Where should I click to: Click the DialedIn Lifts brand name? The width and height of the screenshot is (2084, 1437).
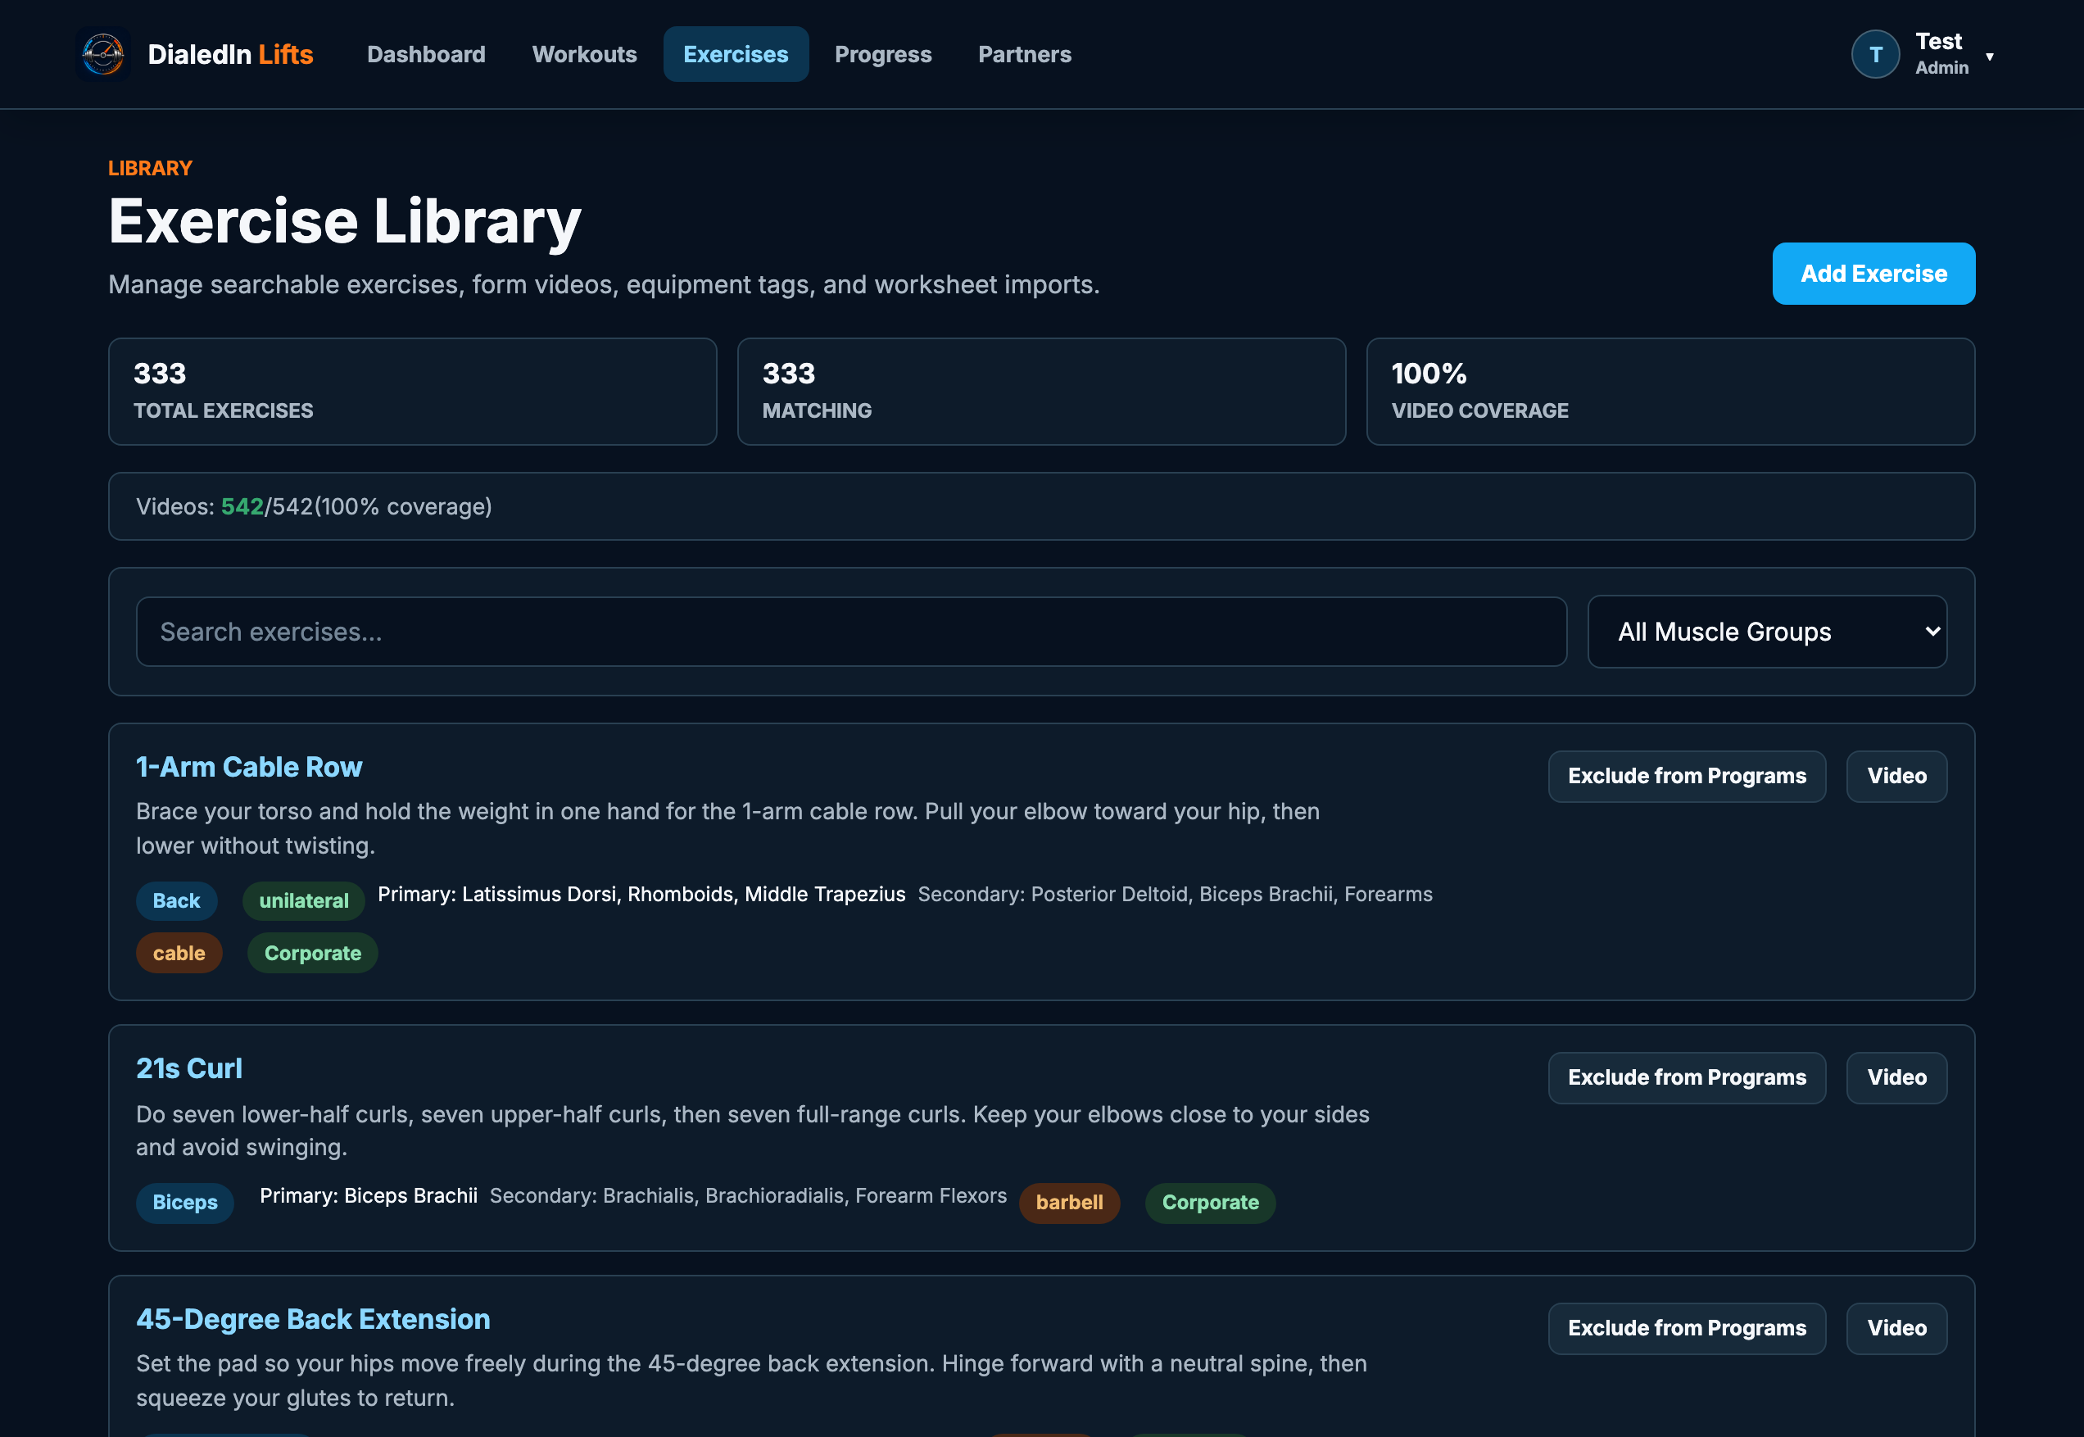point(230,54)
